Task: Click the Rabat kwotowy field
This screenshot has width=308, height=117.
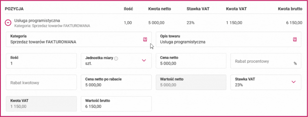Action: click(x=41, y=82)
